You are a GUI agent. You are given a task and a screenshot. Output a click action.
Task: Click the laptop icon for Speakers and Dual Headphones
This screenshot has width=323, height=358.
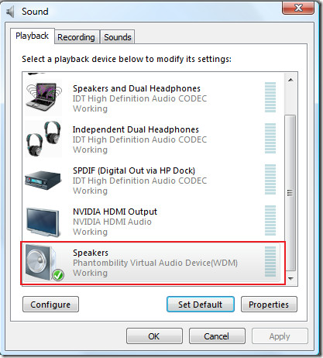point(44,97)
